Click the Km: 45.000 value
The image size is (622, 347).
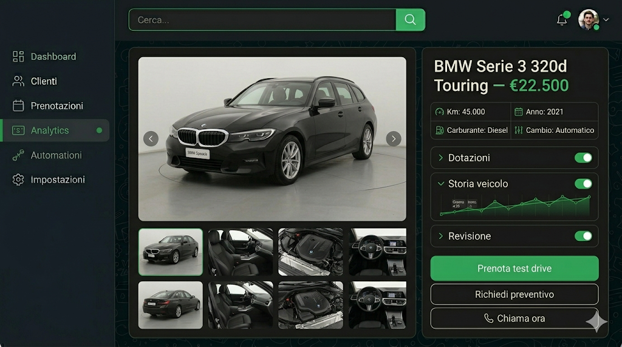click(466, 112)
